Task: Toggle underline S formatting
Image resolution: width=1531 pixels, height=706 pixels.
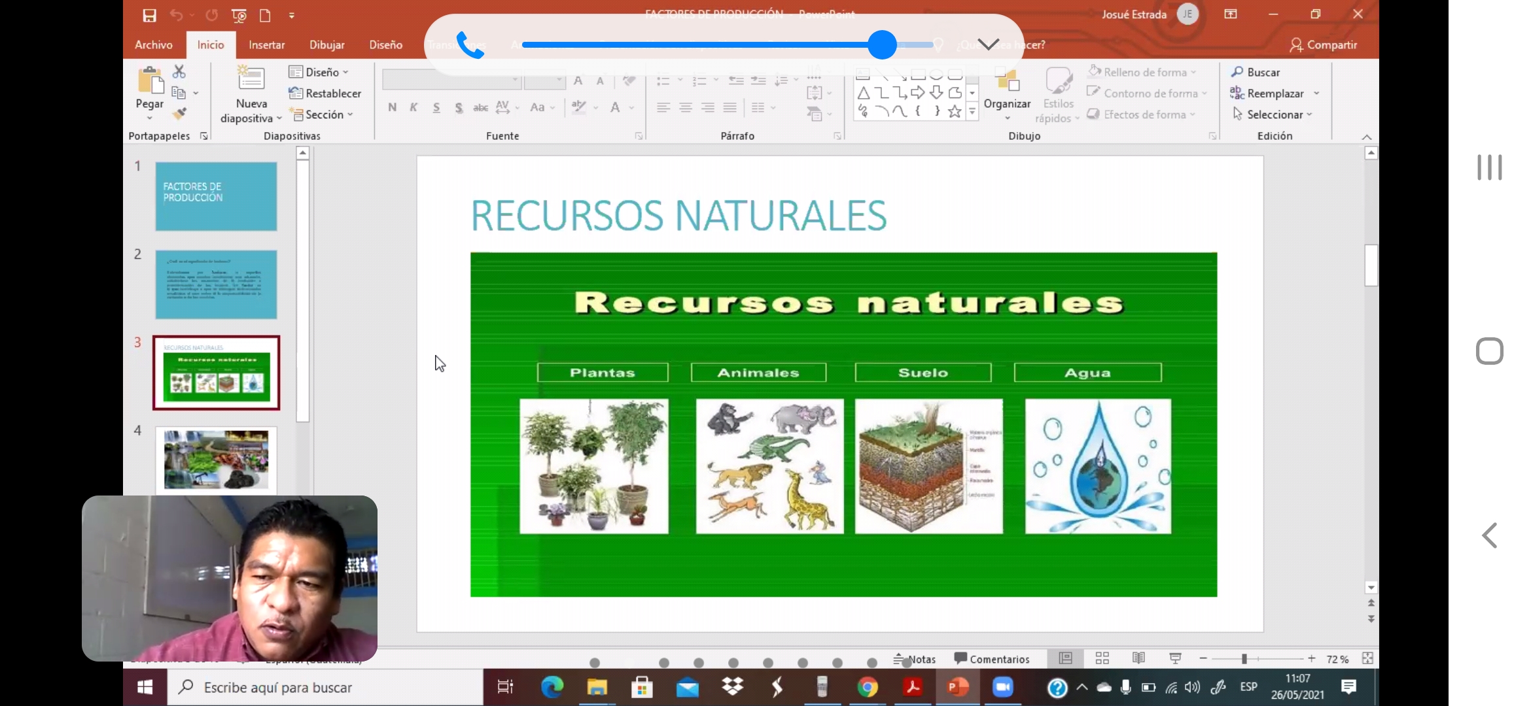Action: 436,107
